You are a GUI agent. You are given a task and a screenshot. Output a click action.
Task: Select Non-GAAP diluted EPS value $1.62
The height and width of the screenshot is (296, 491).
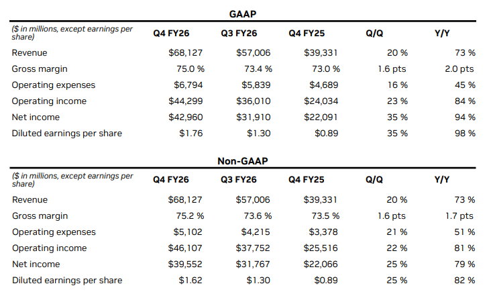[190, 280]
